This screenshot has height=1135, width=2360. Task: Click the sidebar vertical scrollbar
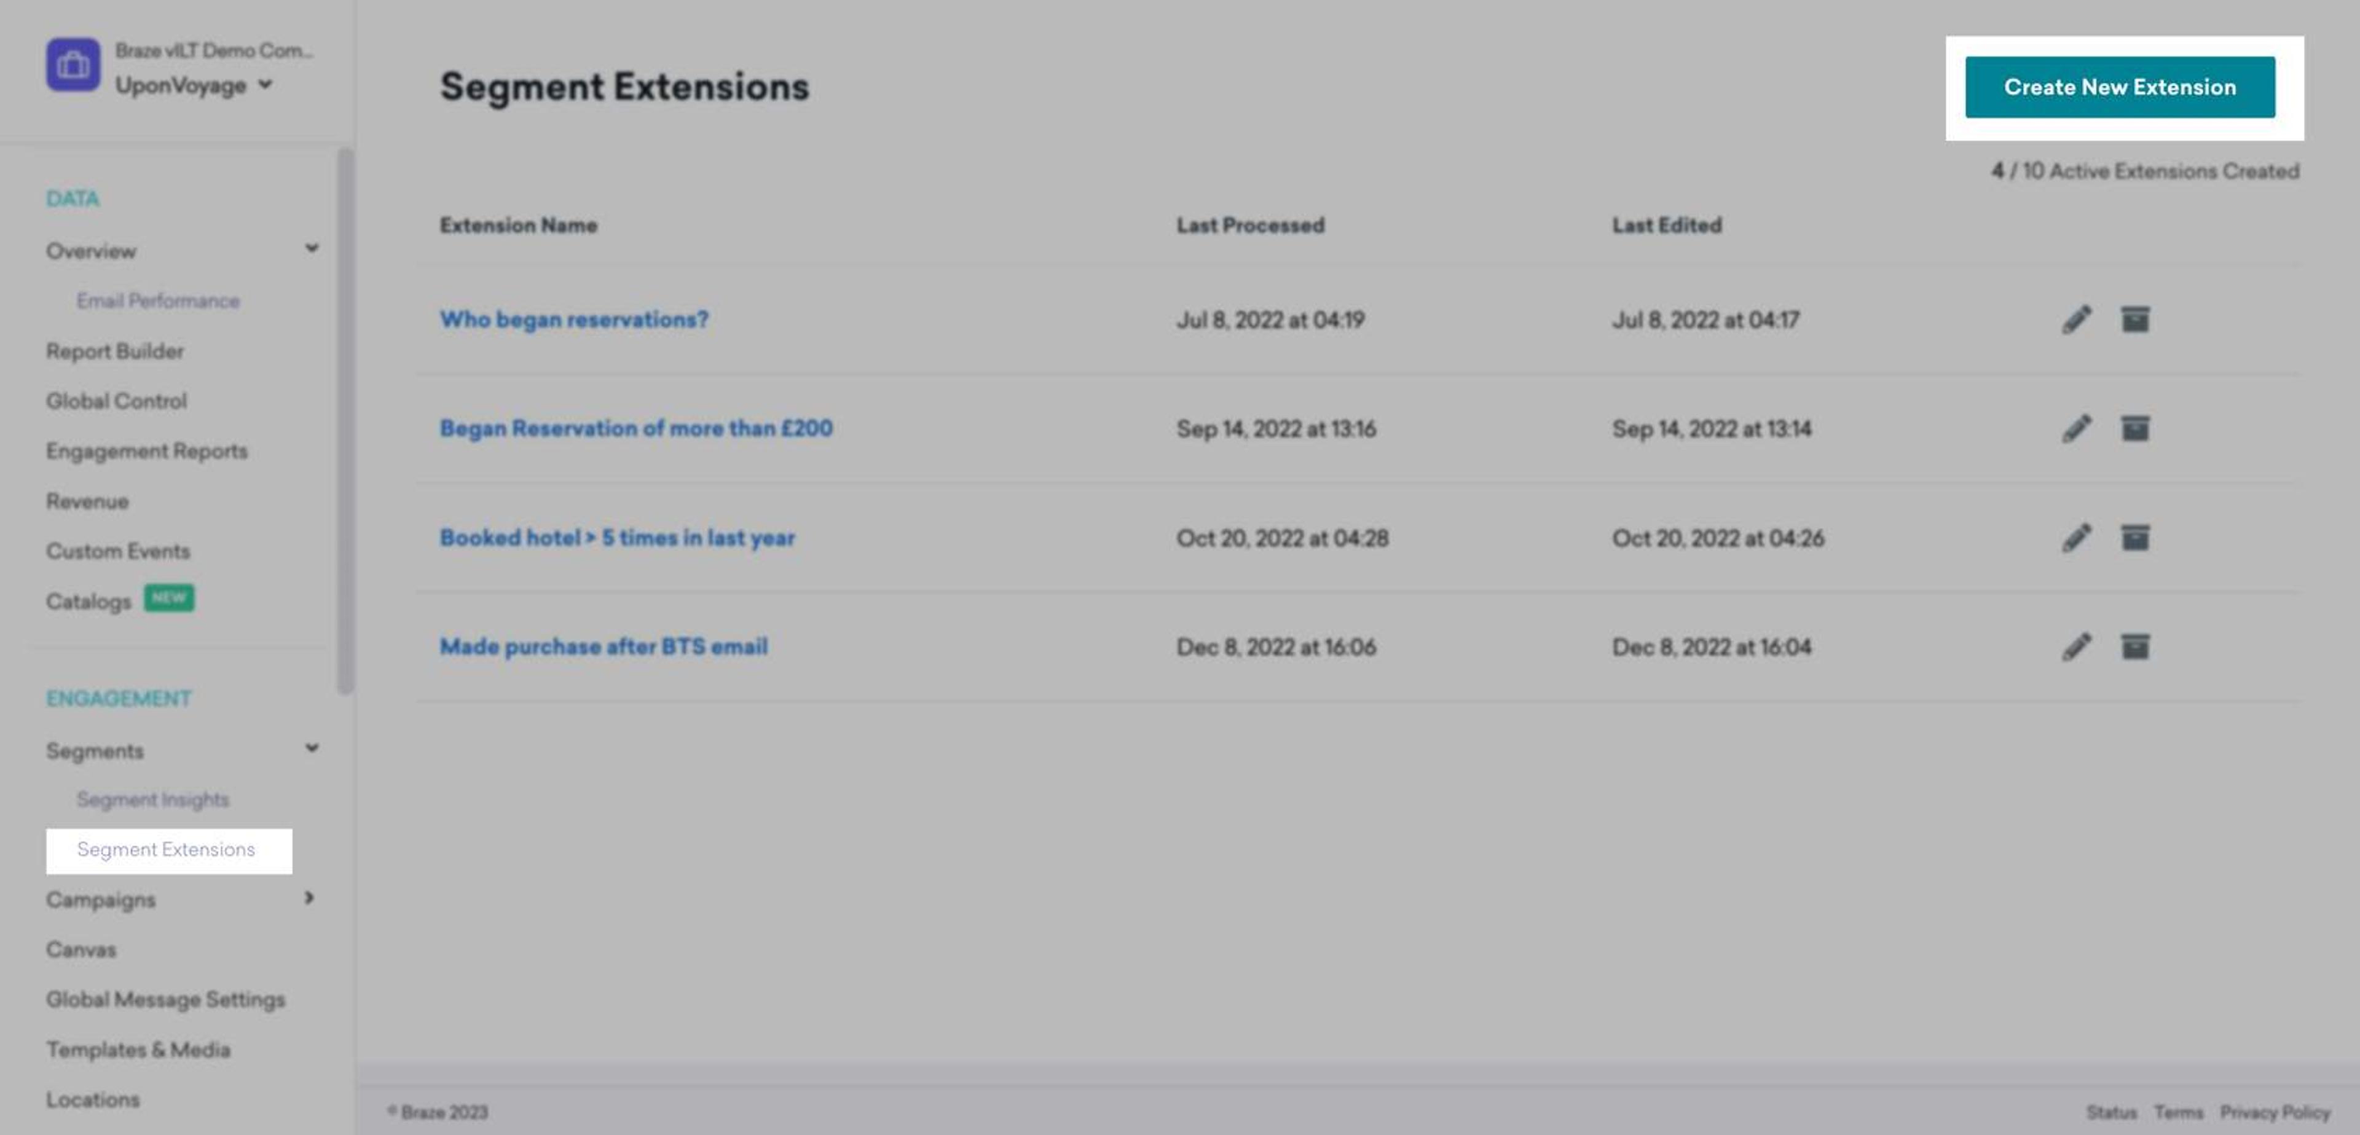pos(344,422)
